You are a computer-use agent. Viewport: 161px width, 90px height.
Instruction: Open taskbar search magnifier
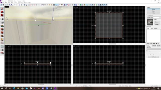(6, 88)
